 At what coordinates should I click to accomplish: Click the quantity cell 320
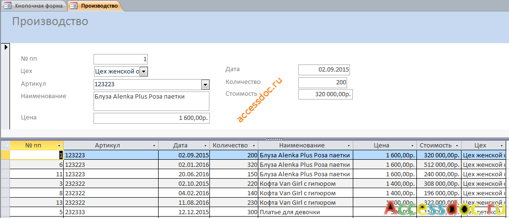[235, 164]
